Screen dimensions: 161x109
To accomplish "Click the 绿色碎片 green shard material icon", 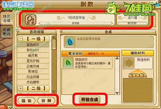I will (x=68, y=63).
